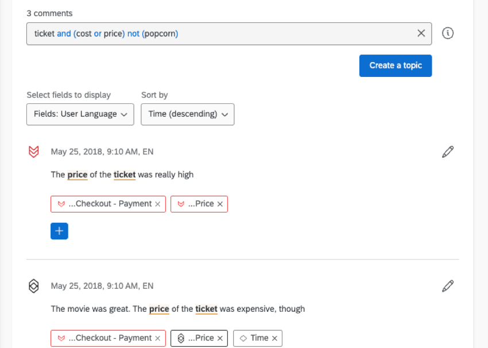Click the mixed sentiment icon on second comment
The image size is (488, 348).
[x=33, y=285]
